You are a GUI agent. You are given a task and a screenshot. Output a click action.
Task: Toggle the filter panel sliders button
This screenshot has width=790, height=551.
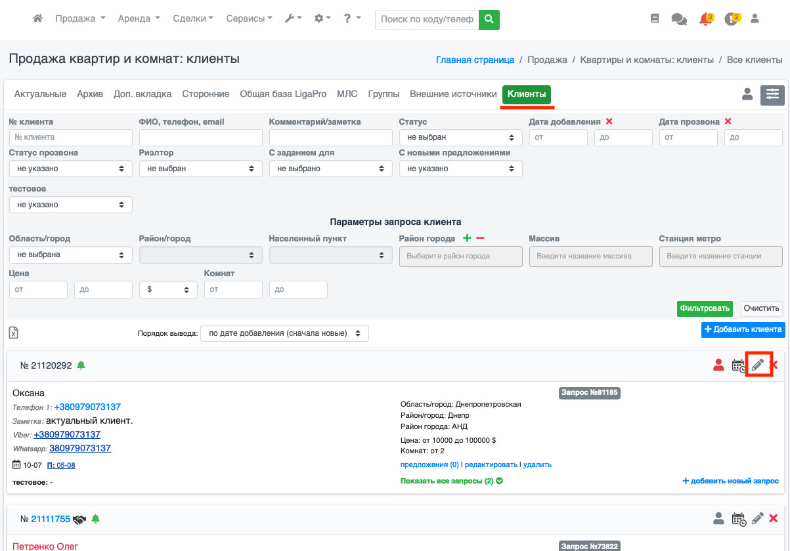pos(772,95)
